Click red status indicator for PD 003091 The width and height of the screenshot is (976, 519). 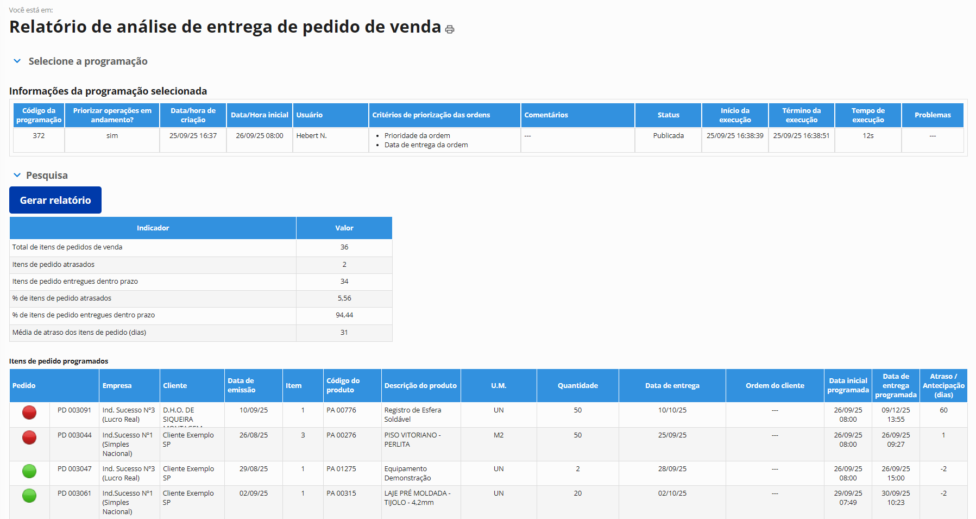pyautogui.click(x=29, y=412)
